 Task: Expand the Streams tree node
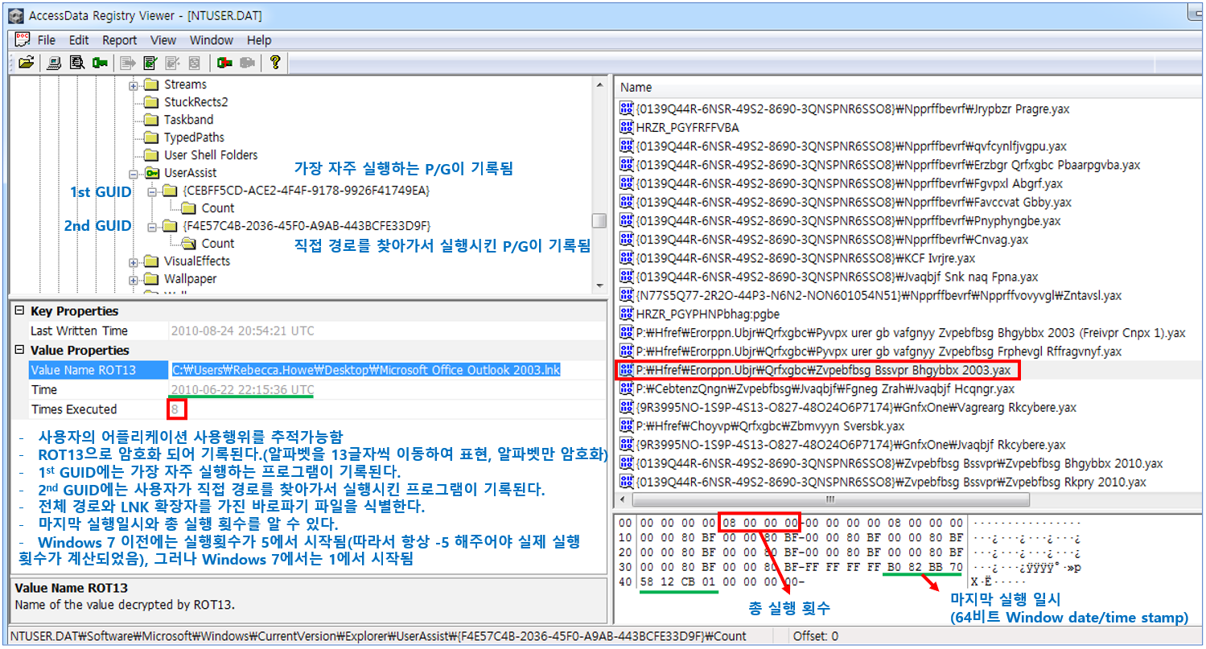point(134,85)
